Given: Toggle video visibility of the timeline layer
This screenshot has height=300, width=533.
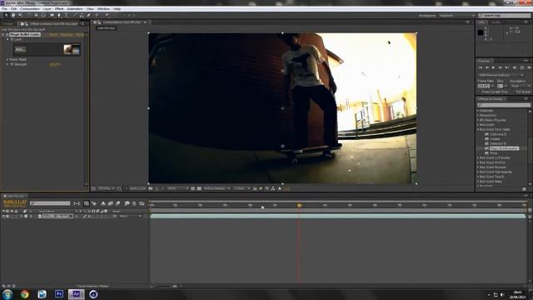Looking at the screenshot, I should [3, 216].
